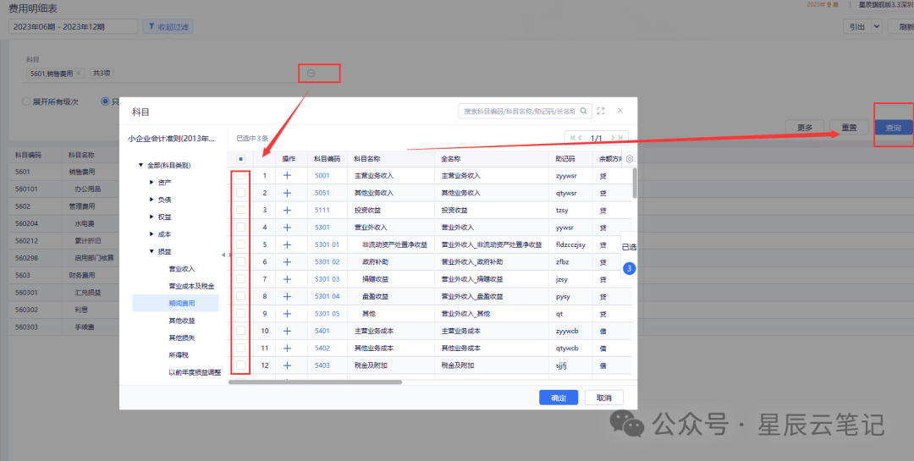Click the plus icon for row 5301
This screenshot has width=914, height=461.
pyautogui.click(x=287, y=228)
